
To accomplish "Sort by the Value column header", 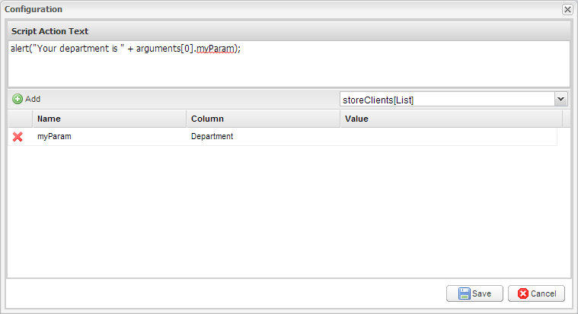I will pos(452,119).
